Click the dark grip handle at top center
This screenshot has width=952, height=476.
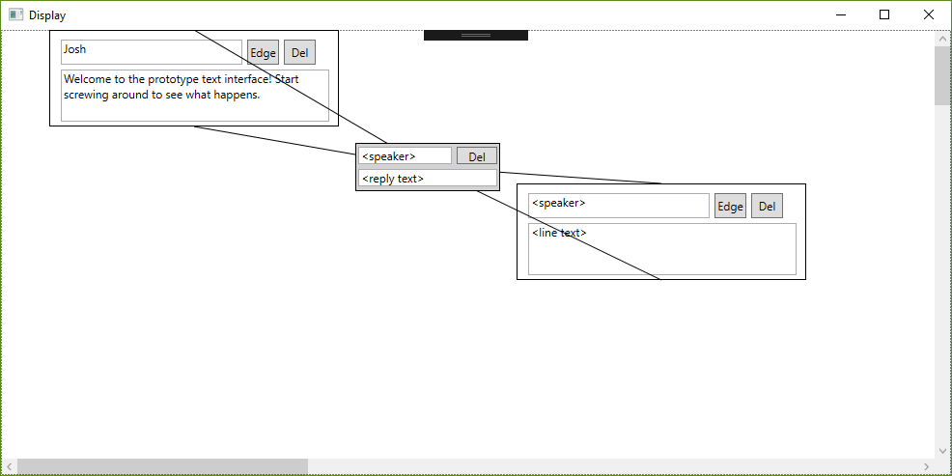(x=476, y=36)
